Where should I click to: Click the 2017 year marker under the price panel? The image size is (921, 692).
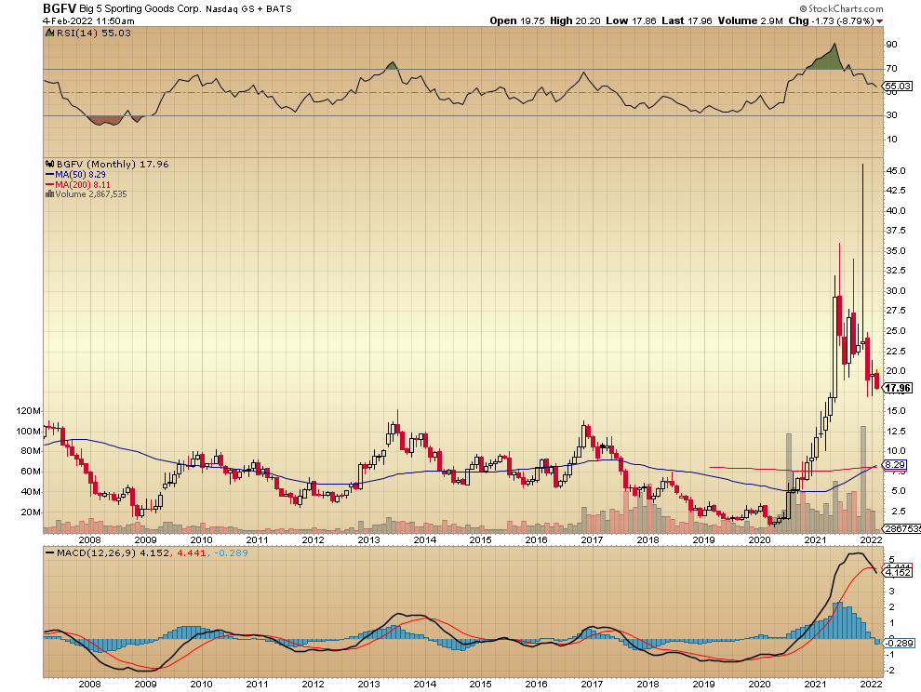click(592, 539)
